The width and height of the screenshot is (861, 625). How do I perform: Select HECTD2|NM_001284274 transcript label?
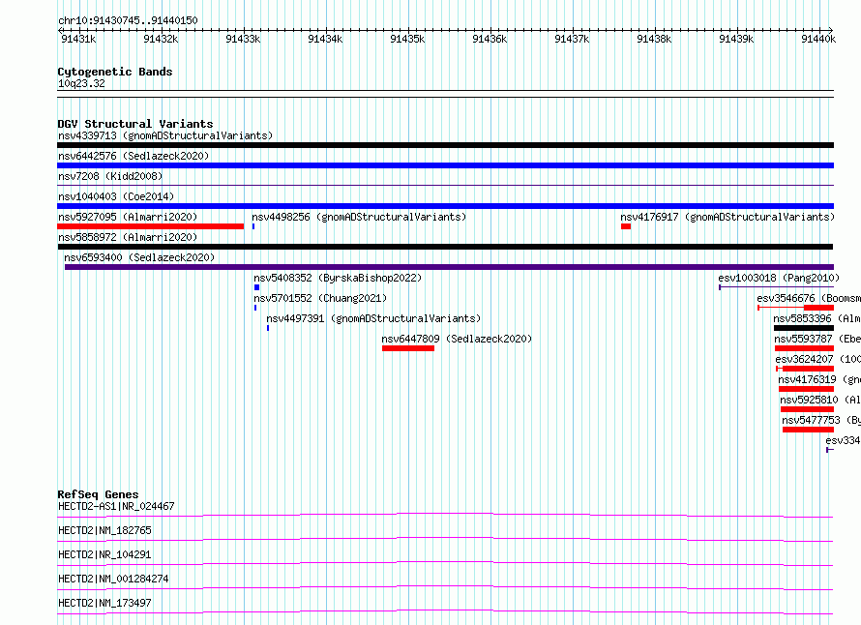pyautogui.click(x=113, y=579)
